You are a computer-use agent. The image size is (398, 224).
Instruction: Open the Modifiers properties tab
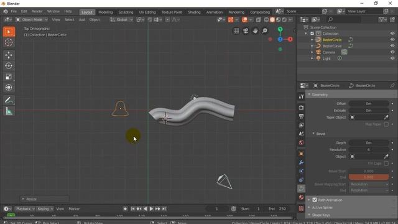tap(301, 162)
